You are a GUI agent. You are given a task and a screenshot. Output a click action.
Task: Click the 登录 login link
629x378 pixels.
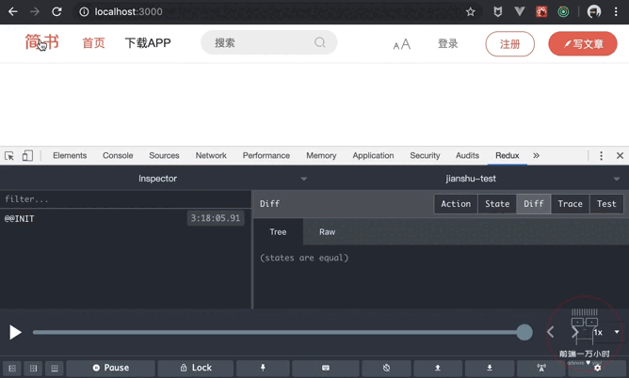click(447, 43)
